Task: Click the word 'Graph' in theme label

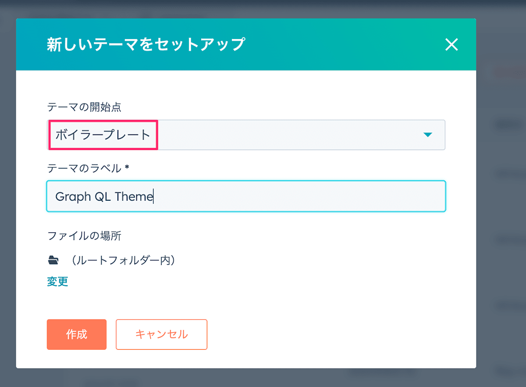Action: click(73, 197)
